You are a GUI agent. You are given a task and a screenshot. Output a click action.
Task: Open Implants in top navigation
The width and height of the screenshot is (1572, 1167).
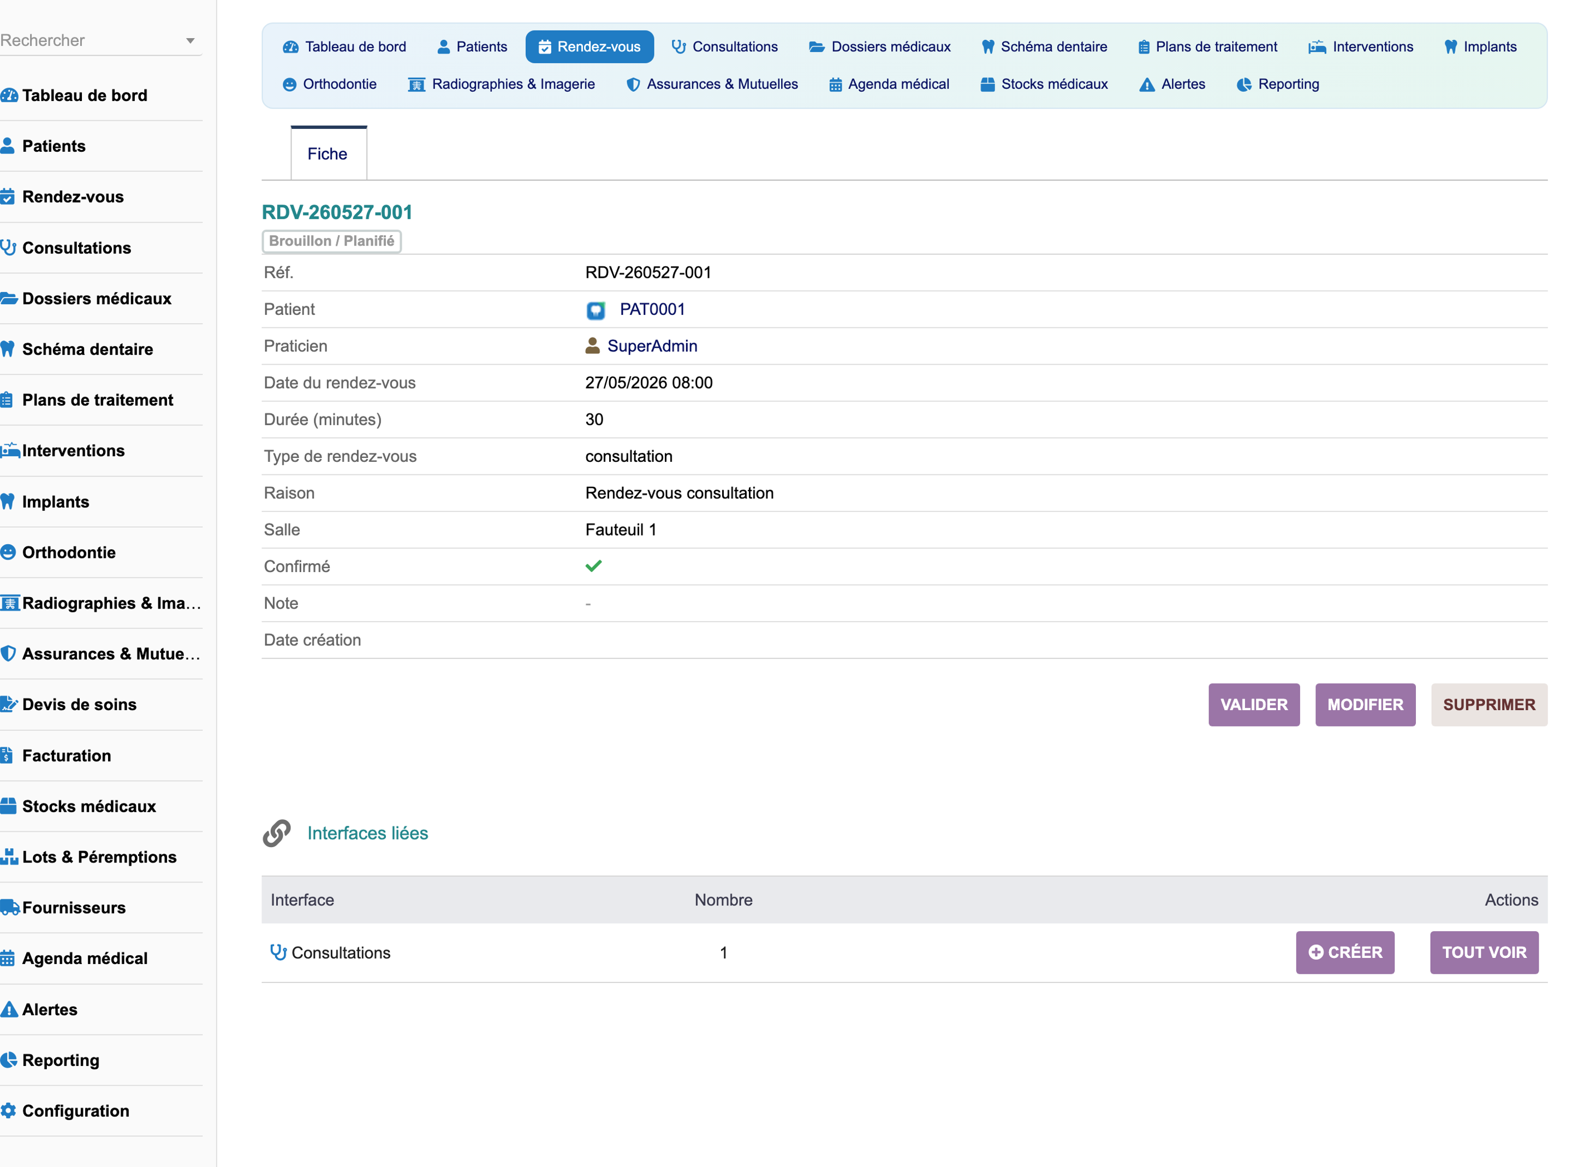coord(1480,46)
